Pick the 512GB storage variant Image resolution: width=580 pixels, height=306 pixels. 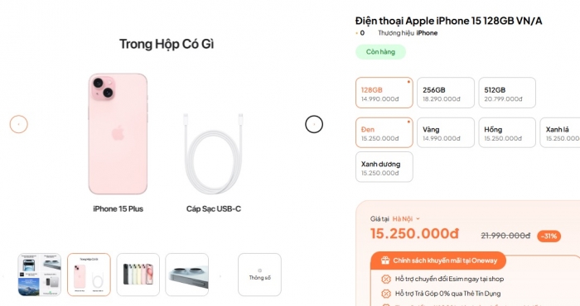point(507,93)
